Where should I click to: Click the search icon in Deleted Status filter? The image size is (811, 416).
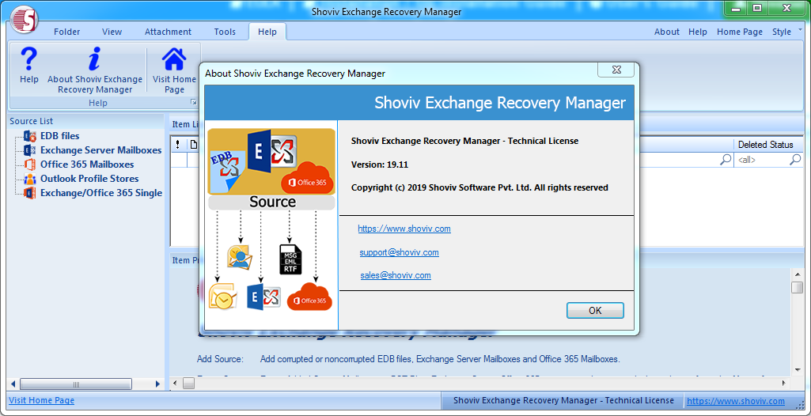(795, 161)
